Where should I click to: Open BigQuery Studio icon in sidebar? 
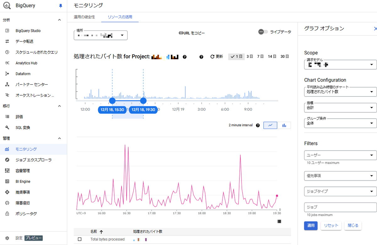[x=7, y=31]
